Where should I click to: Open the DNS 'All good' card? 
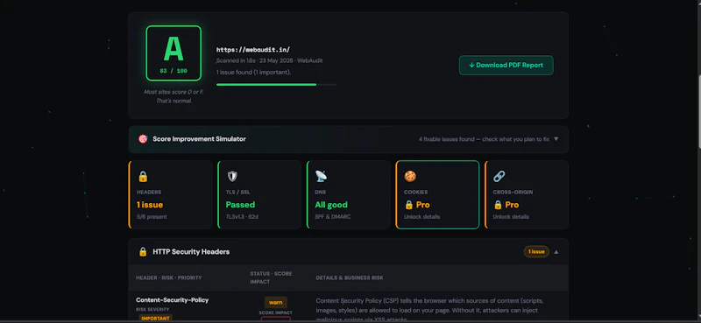(348, 195)
